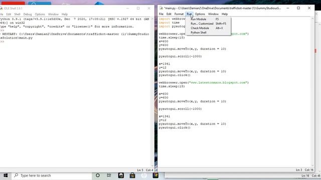
Task: Close the main.py editor window
Action: [x=309, y=8]
